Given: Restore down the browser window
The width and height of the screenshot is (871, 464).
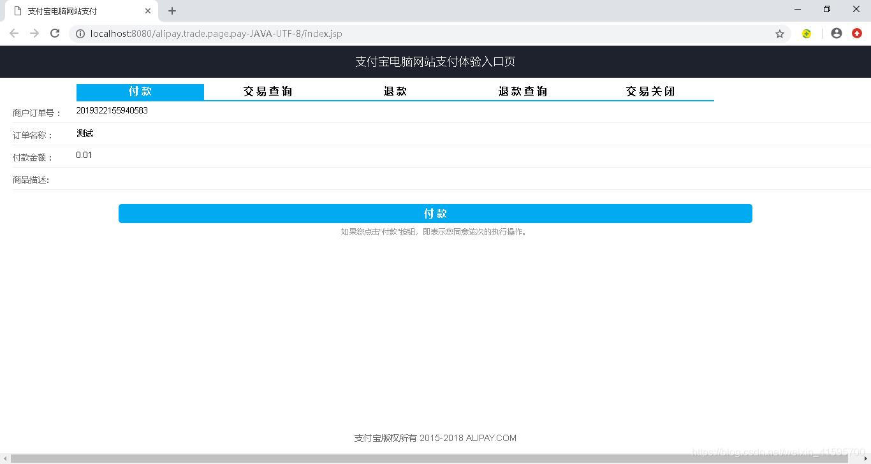Looking at the screenshot, I should pos(827,9).
